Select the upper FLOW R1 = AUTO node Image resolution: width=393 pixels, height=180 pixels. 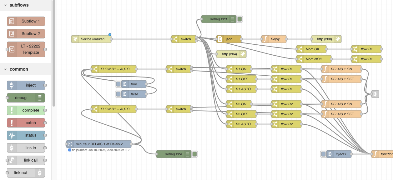coord(114,69)
